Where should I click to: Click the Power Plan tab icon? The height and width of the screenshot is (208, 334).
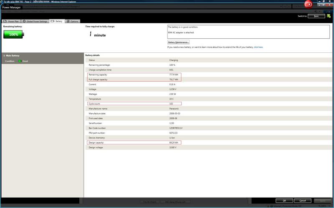point(5,21)
